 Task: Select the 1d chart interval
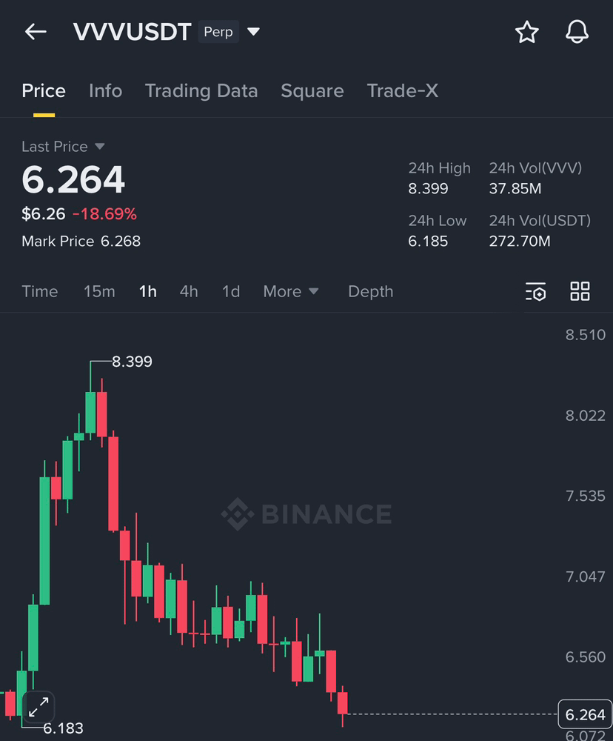[x=231, y=291]
